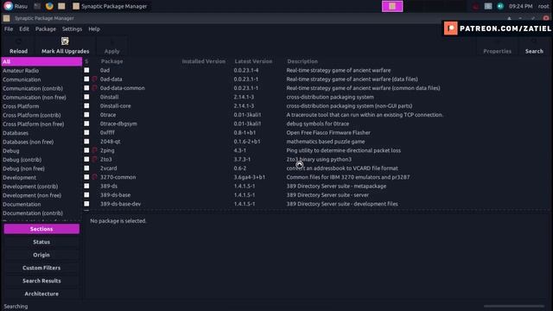Click version 3.6ga4-3+b1 in the list
The width and height of the screenshot is (553, 311).
point(250,177)
